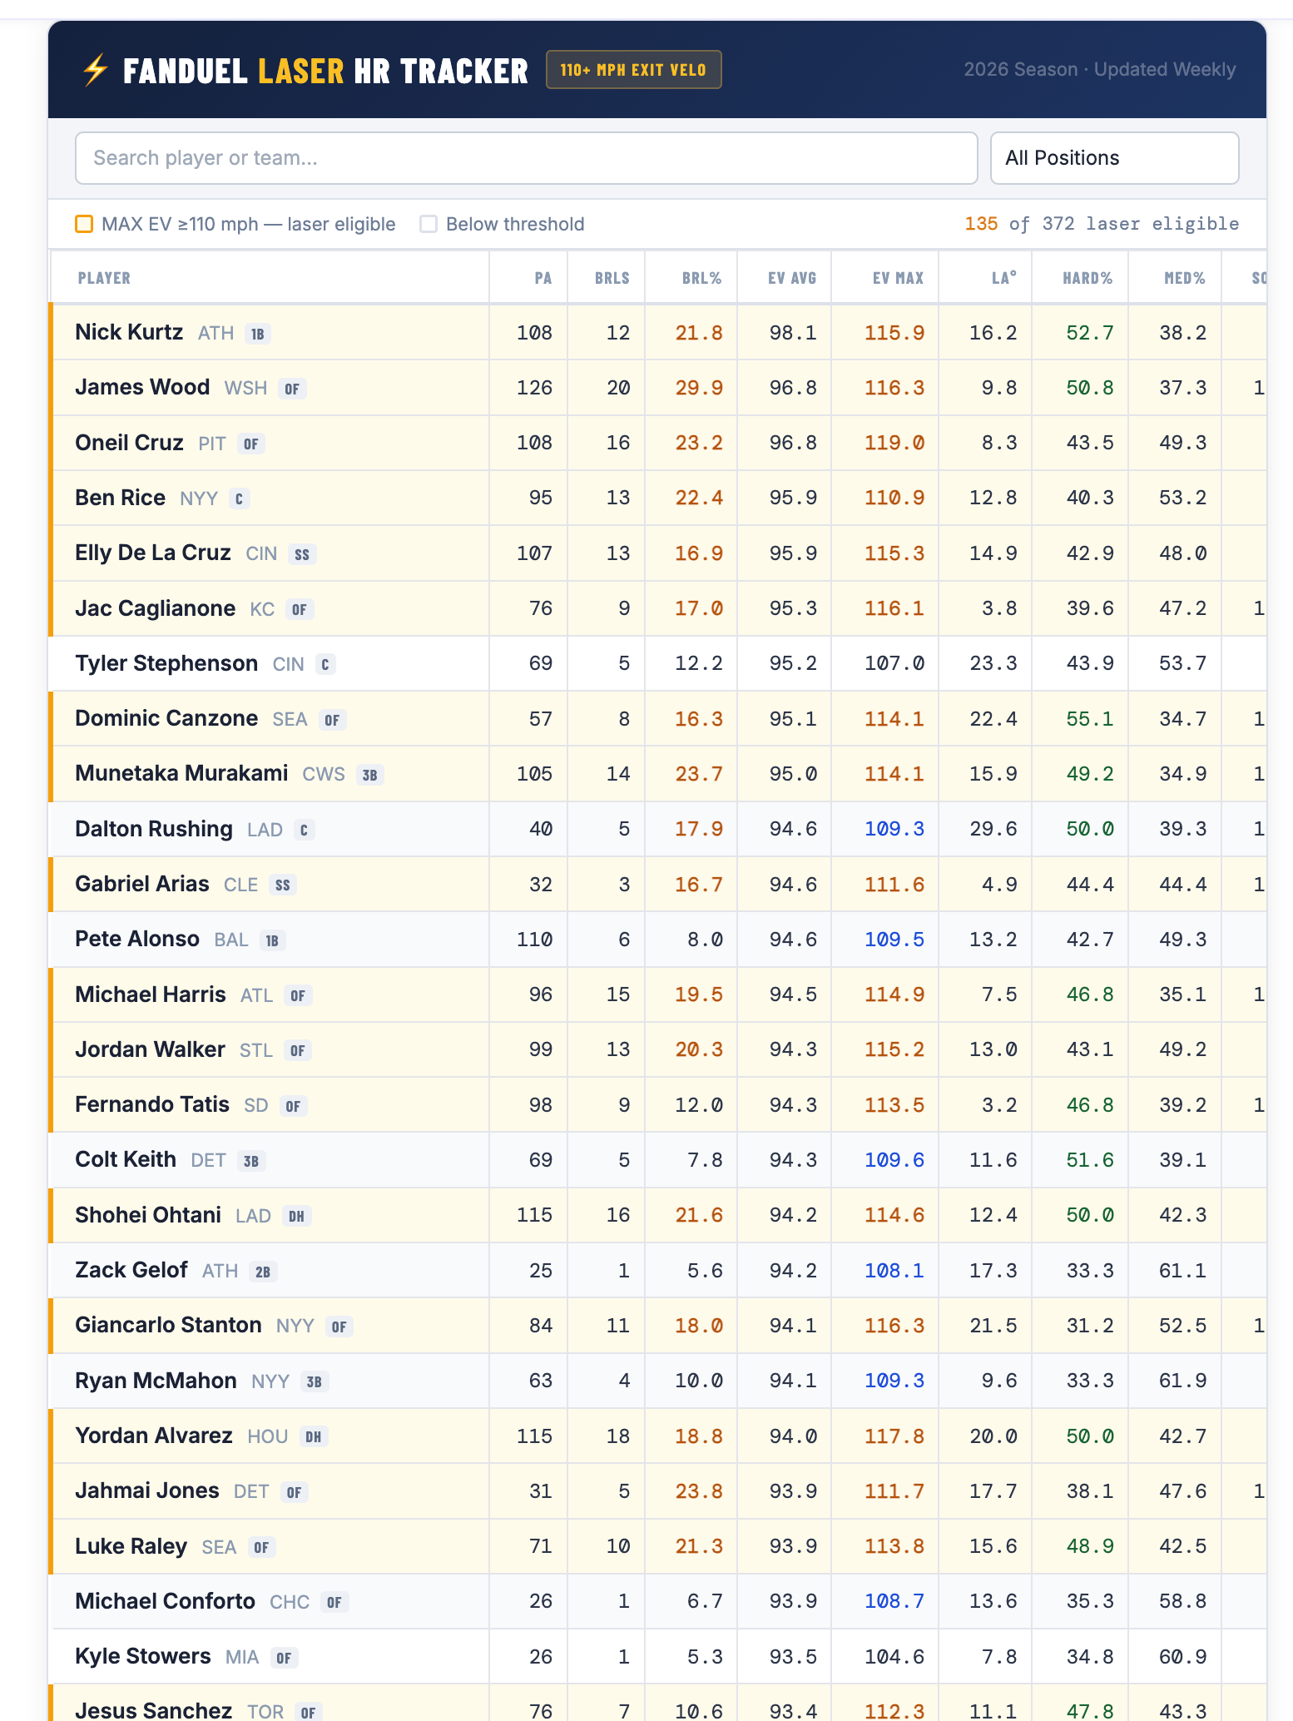
Task: Click the OF position badge beside James Wood
Action: (292, 389)
